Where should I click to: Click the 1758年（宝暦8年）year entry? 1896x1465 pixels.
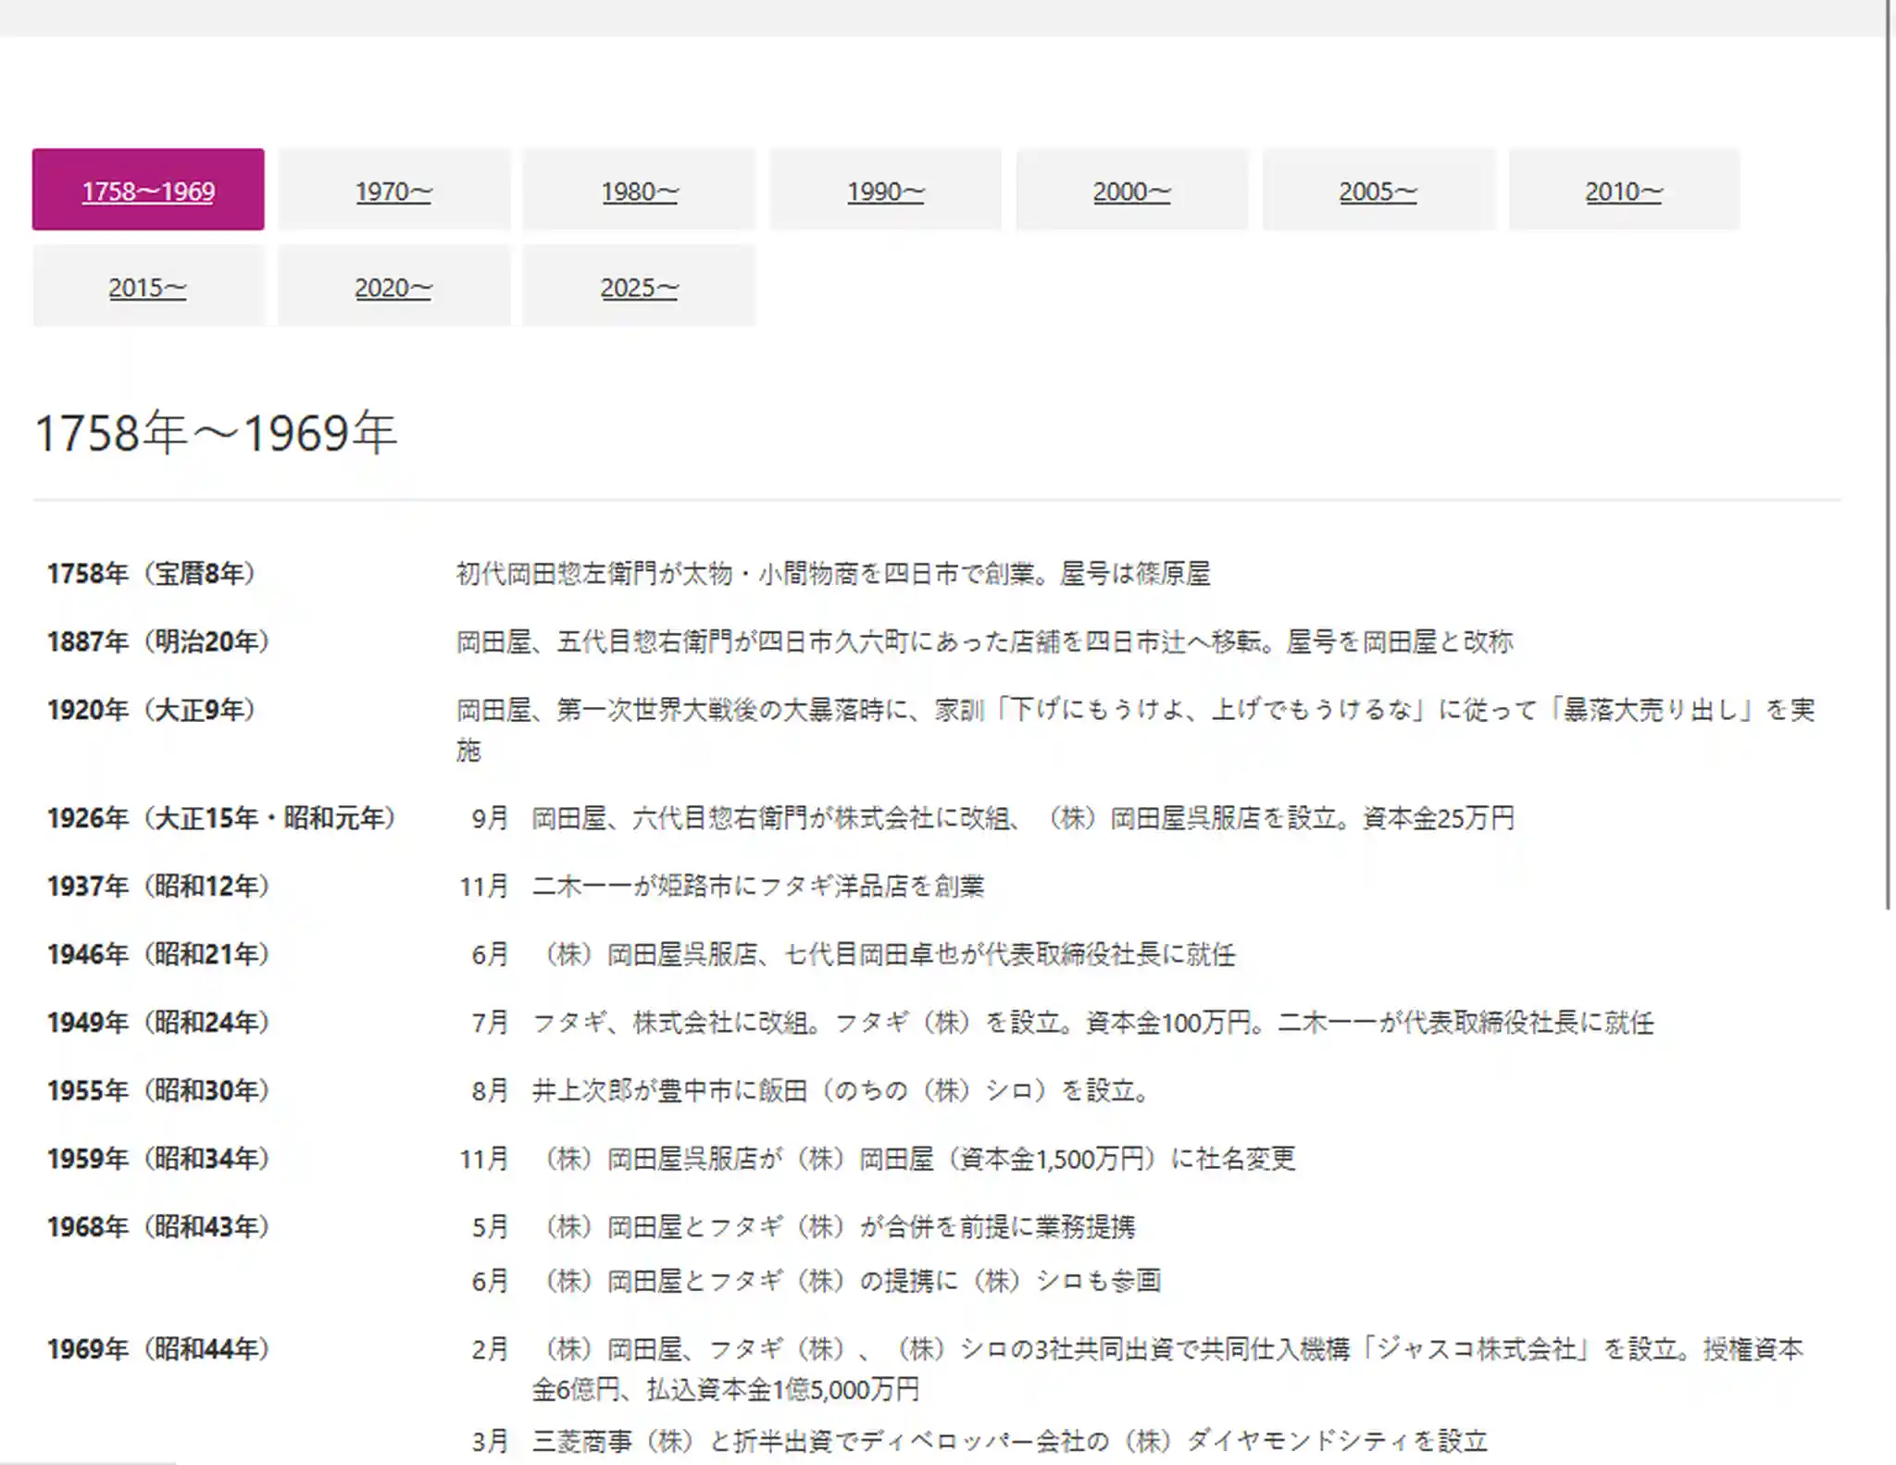151,574
